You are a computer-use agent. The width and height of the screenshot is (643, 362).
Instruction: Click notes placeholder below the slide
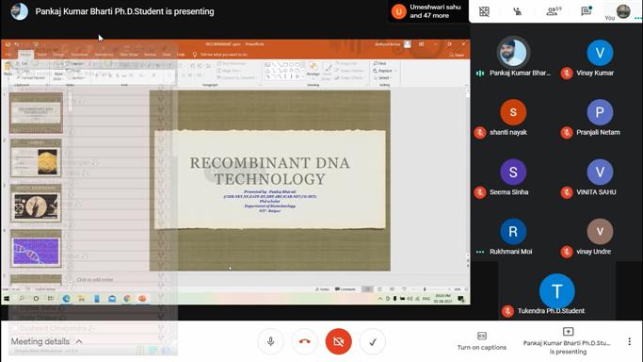coord(95,279)
